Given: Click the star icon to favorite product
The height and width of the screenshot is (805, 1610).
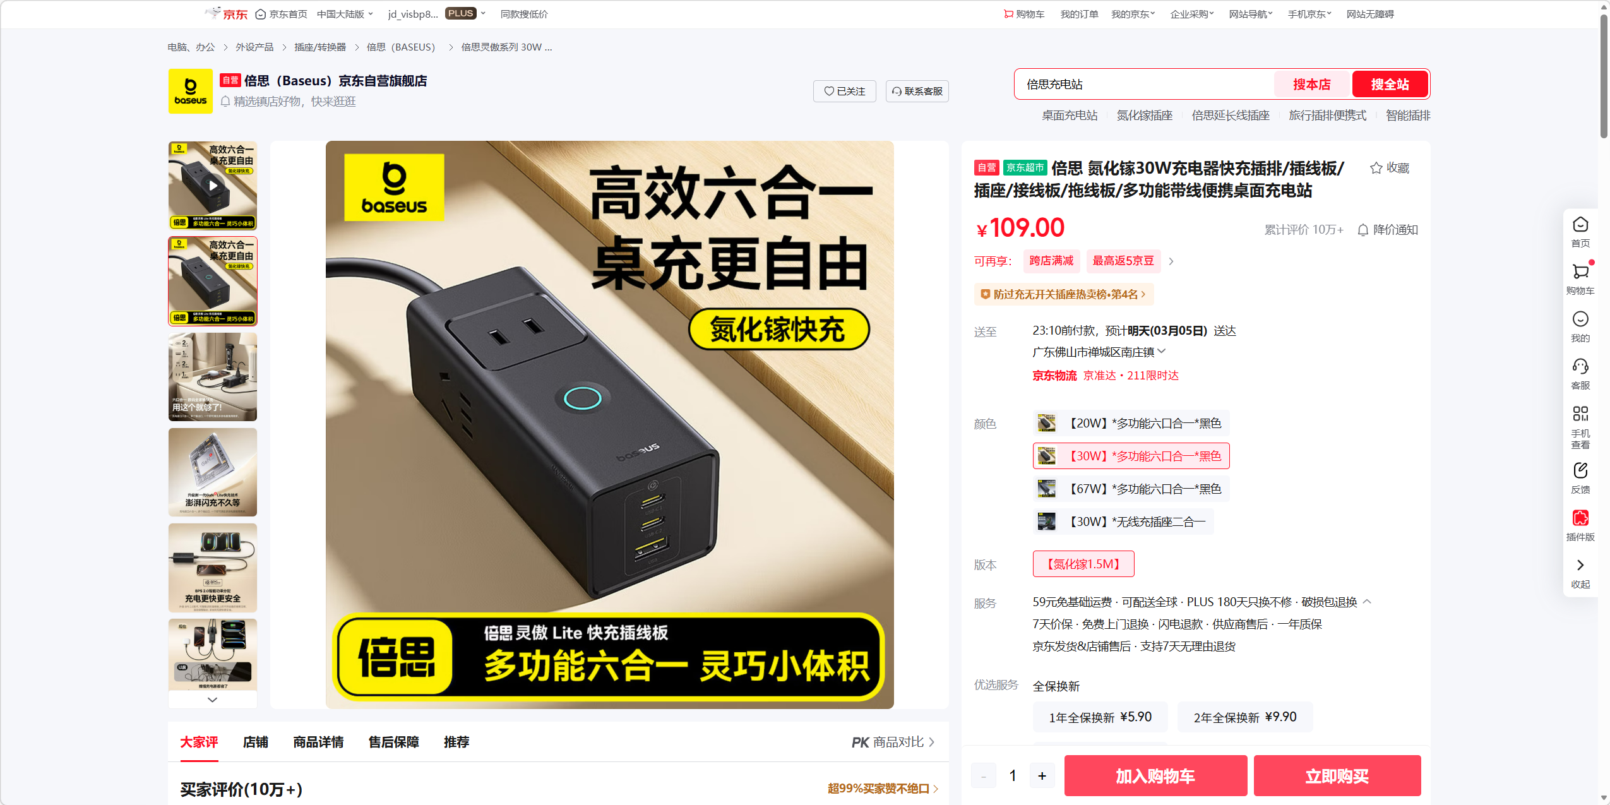Looking at the screenshot, I should (x=1376, y=168).
